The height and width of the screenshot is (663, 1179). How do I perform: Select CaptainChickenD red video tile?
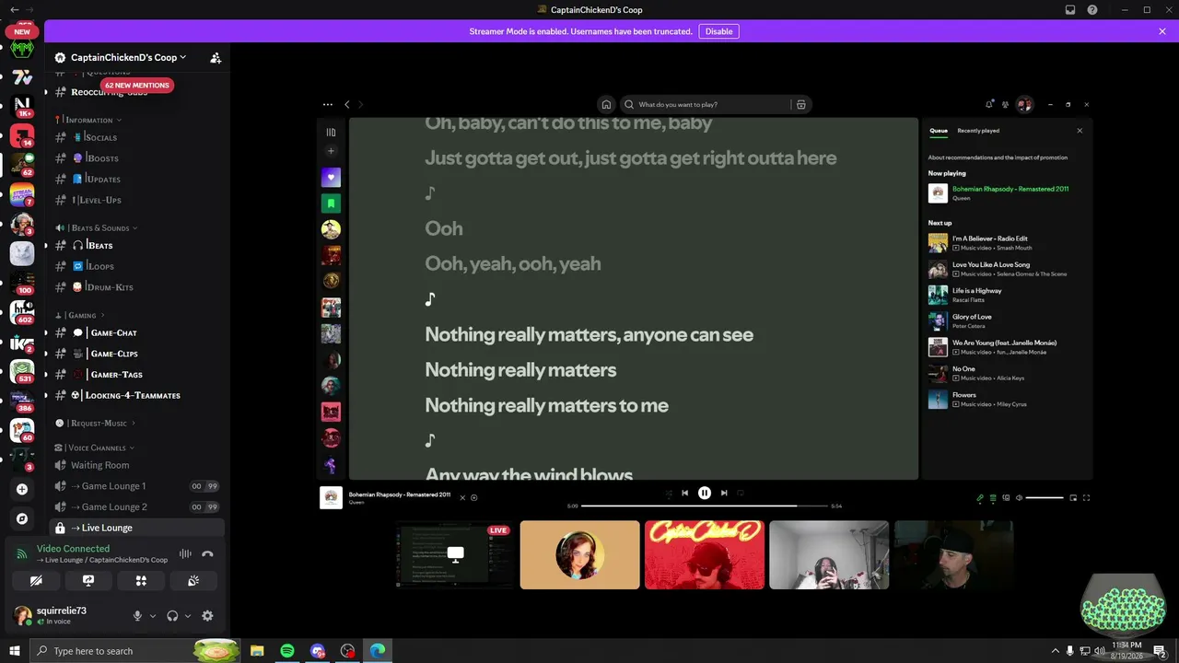tap(705, 554)
